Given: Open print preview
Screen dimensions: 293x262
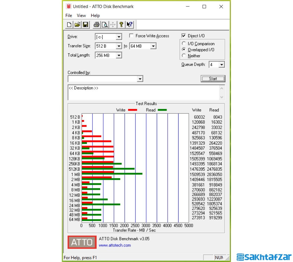Looking at the screenshot, I should [104, 25].
